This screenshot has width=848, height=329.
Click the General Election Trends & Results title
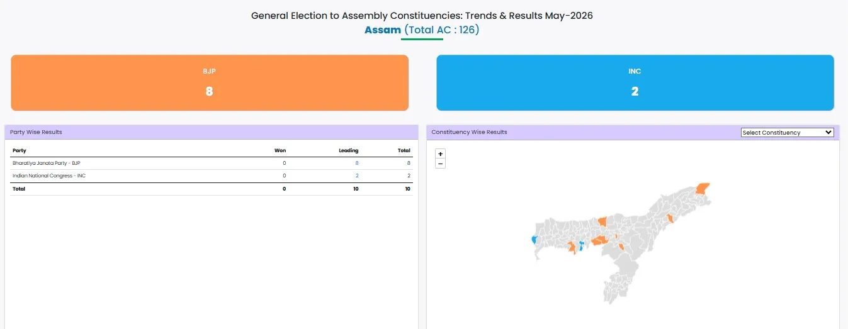(422, 15)
